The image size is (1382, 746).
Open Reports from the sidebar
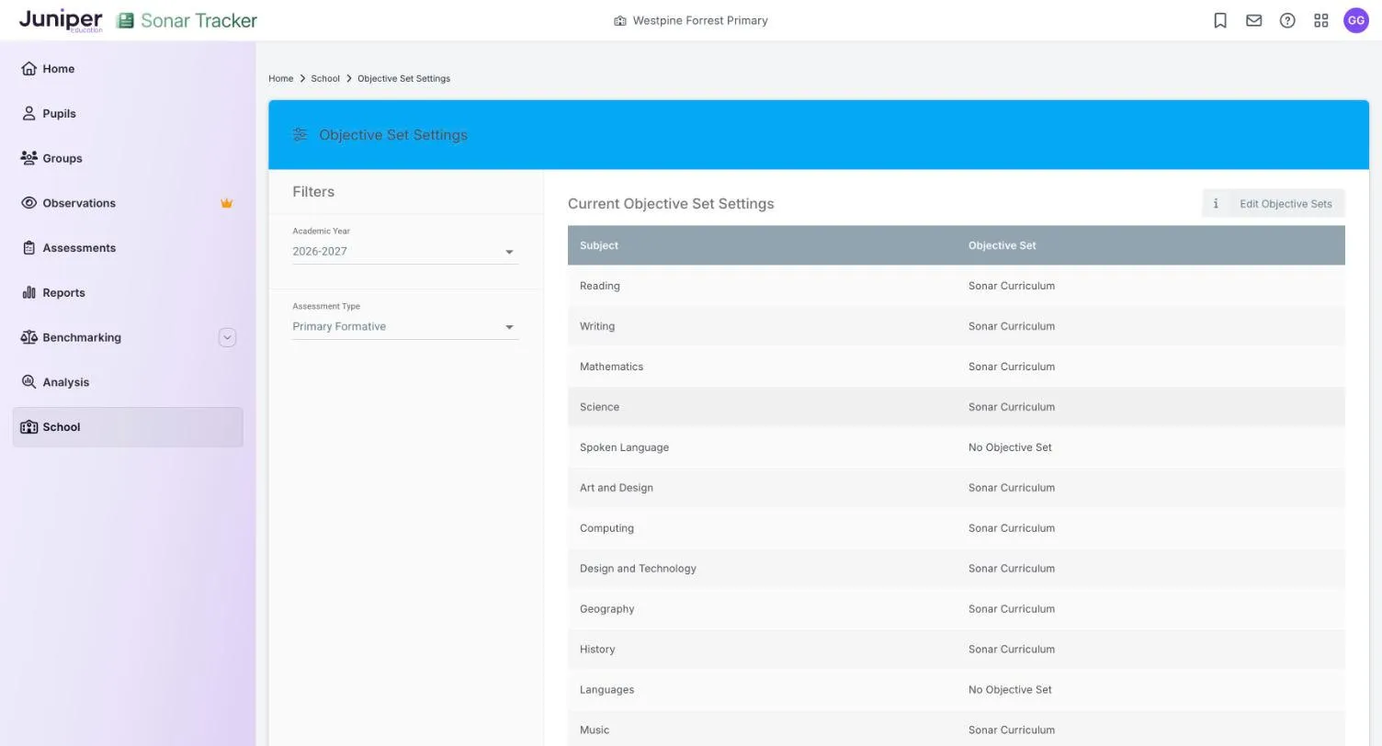128,293
